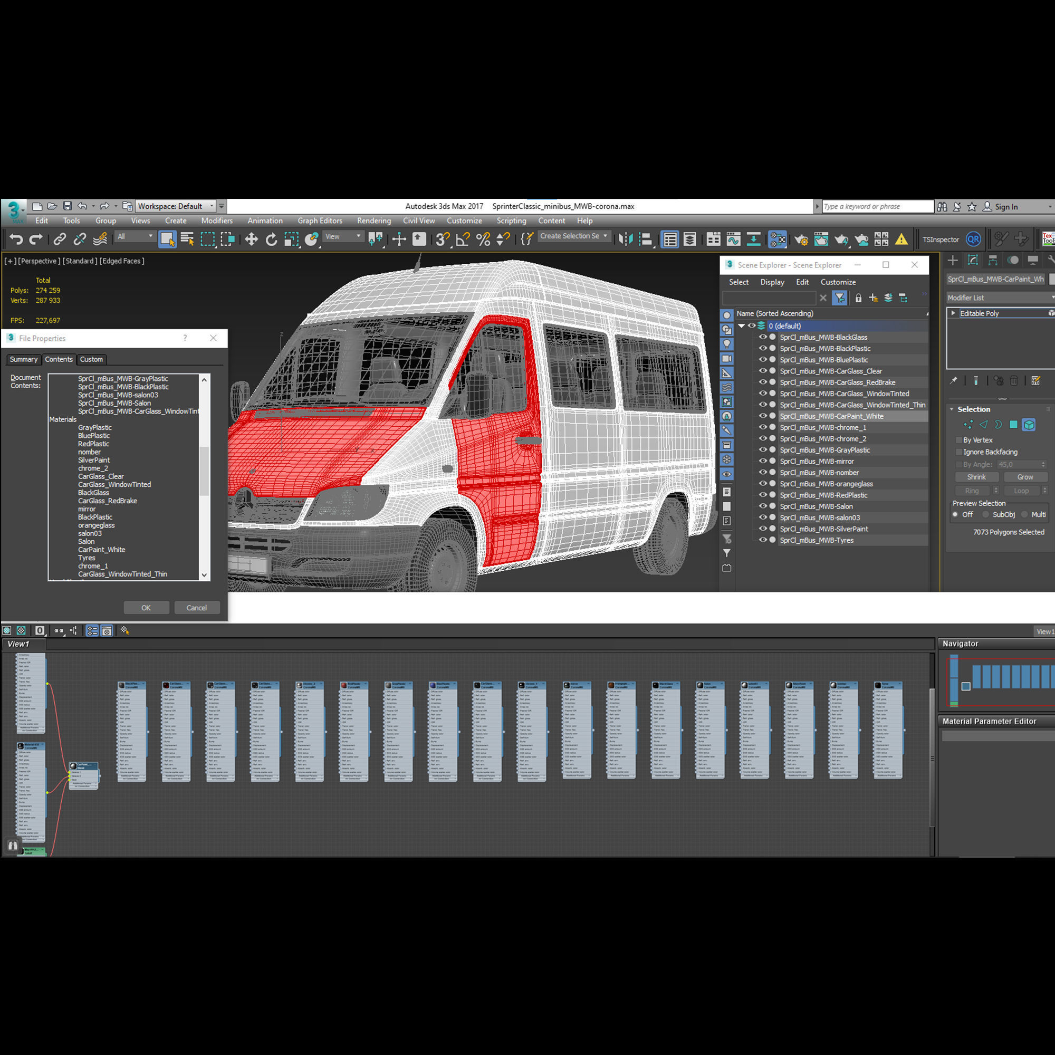Choose the Rectangular Selection Region tool
Screen dimensions: 1055x1055
[207, 239]
